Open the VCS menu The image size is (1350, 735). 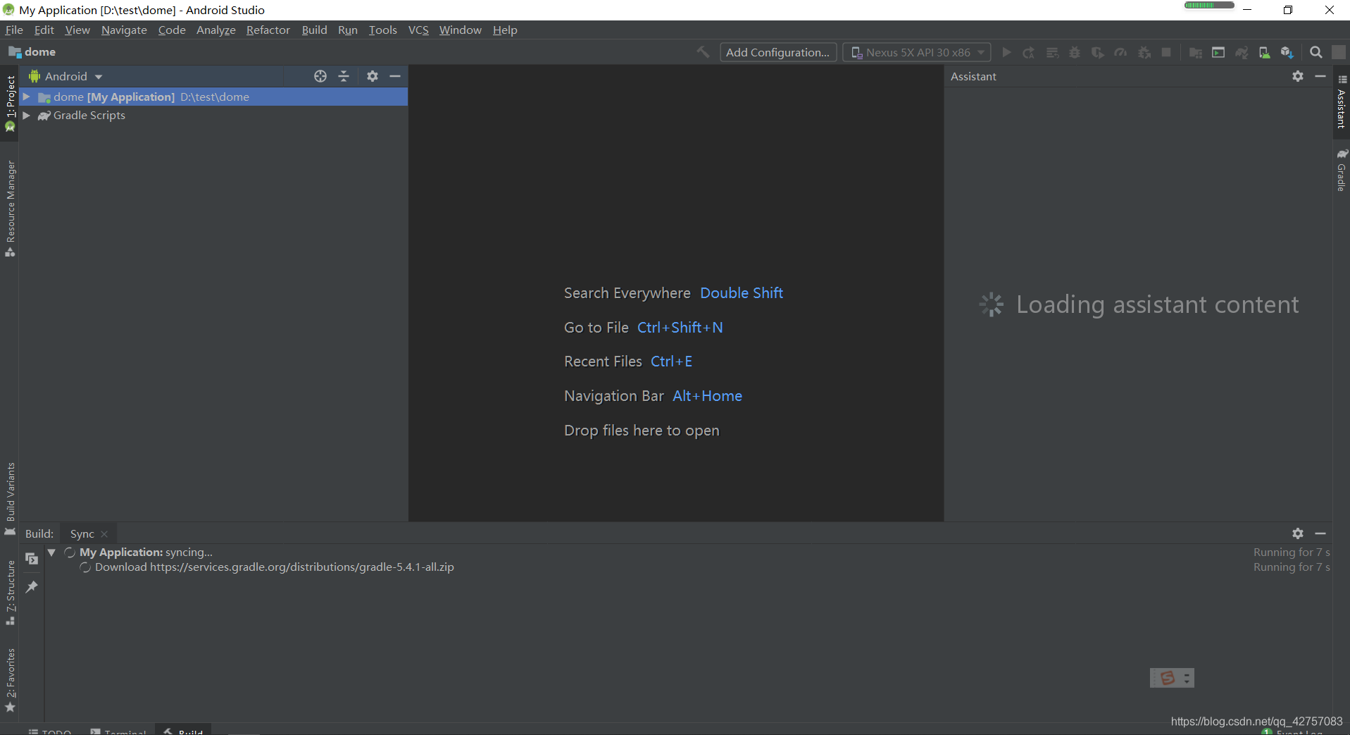418,30
